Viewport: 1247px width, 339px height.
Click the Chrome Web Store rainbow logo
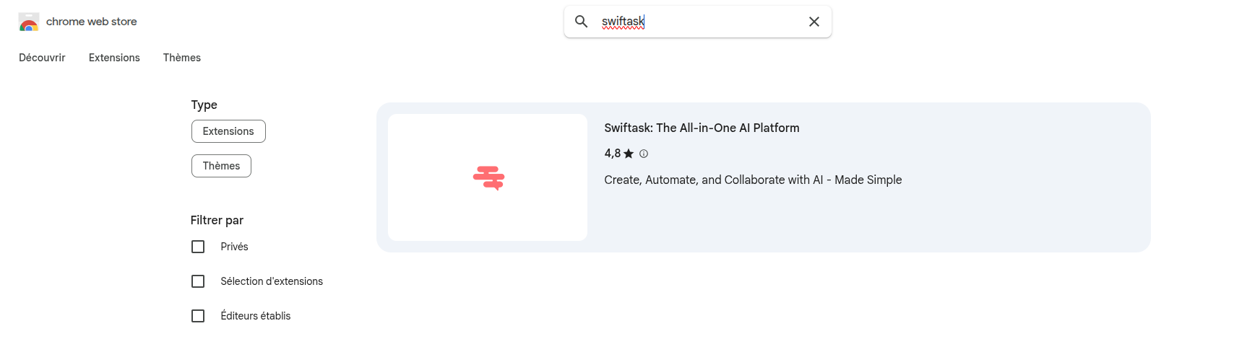point(29,22)
